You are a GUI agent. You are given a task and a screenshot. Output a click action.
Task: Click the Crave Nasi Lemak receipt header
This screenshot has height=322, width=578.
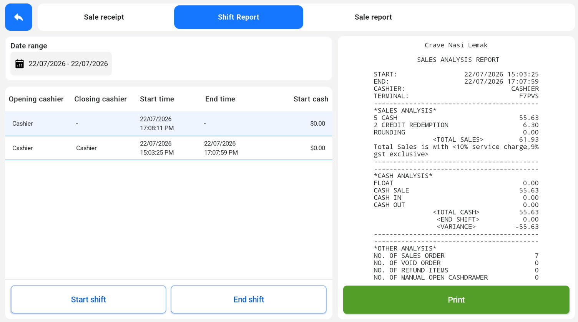coord(456,45)
